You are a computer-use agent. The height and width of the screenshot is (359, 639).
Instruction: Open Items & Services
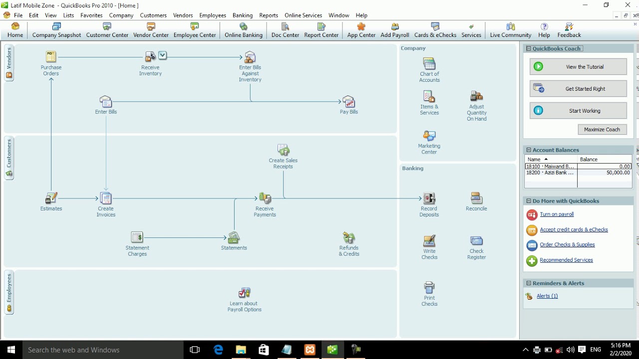(429, 96)
